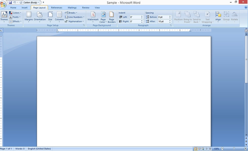Click the tab stop selector
Screen dimensions: 248x151
tap(1, 30)
